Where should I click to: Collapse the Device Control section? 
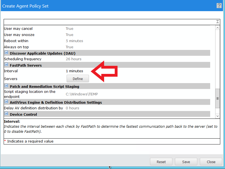point(6,114)
